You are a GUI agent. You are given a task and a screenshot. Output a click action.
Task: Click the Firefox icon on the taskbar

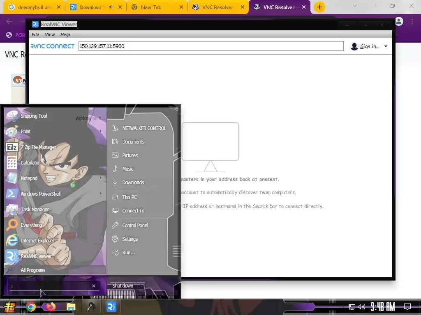[51, 307]
